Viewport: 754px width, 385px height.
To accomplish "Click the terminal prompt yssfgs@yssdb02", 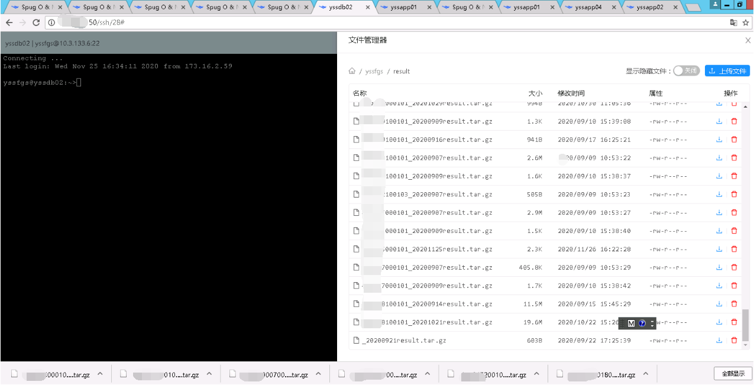I will coord(40,83).
